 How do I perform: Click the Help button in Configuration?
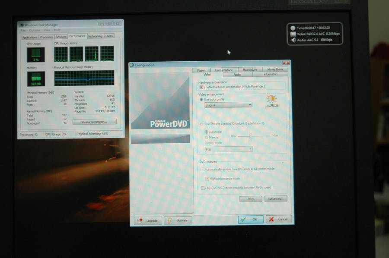tap(251, 199)
